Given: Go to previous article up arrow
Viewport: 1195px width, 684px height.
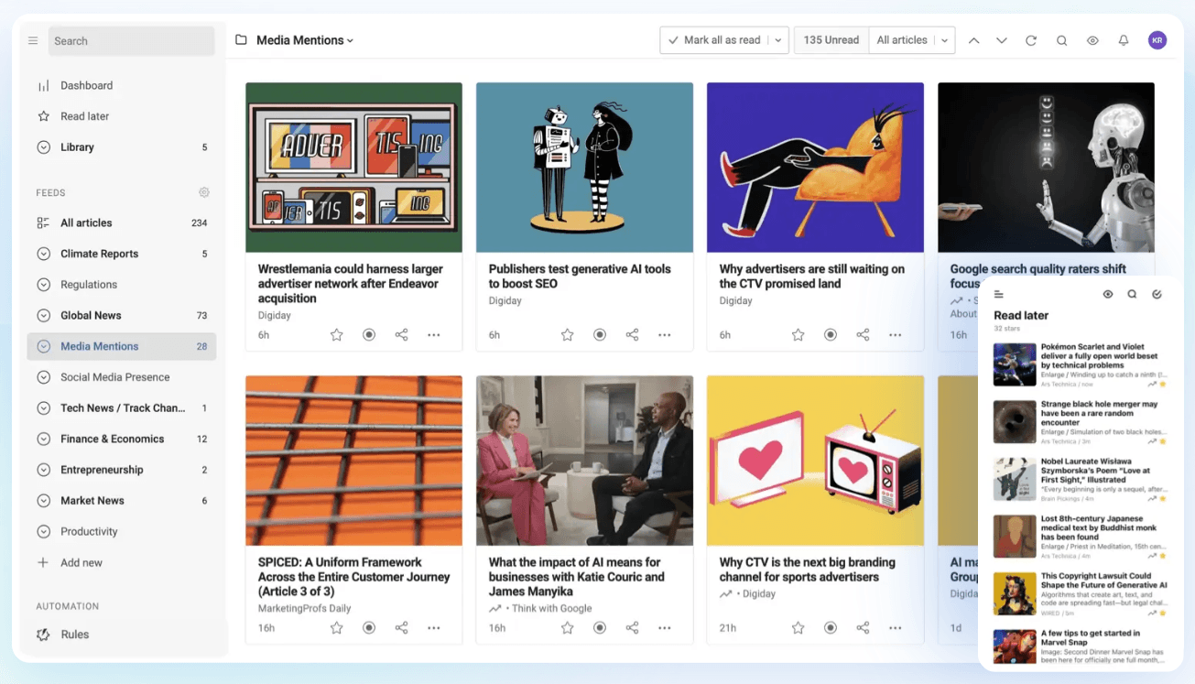Looking at the screenshot, I should (x=973, y=40).
